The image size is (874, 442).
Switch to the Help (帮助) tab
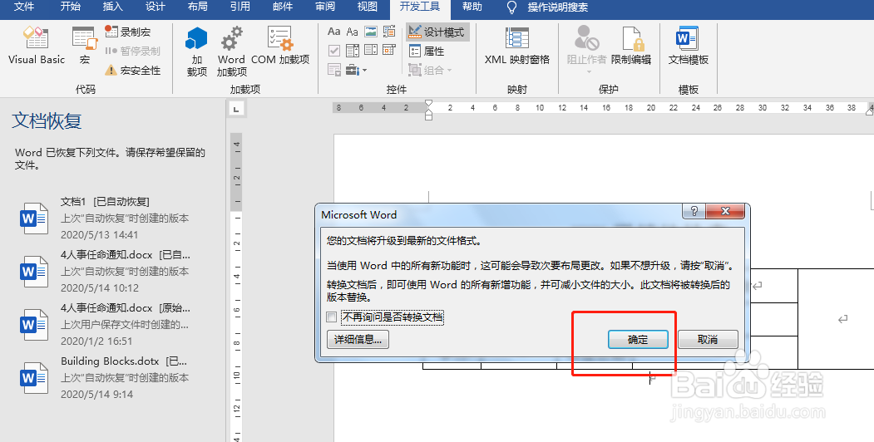472,7
